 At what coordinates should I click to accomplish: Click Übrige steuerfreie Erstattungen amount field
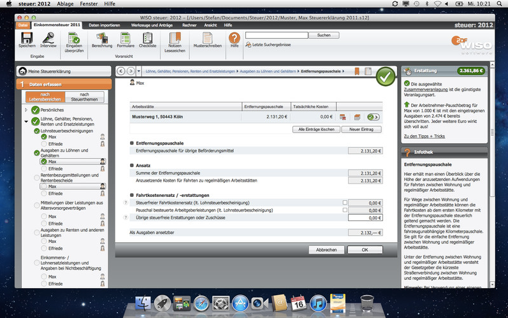pos(365,217)
